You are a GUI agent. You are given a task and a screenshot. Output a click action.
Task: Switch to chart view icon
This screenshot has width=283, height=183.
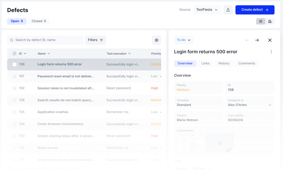tap(270, 22)
